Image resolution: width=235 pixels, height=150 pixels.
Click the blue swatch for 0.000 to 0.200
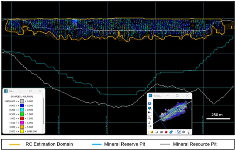click(x=22, y=106)
